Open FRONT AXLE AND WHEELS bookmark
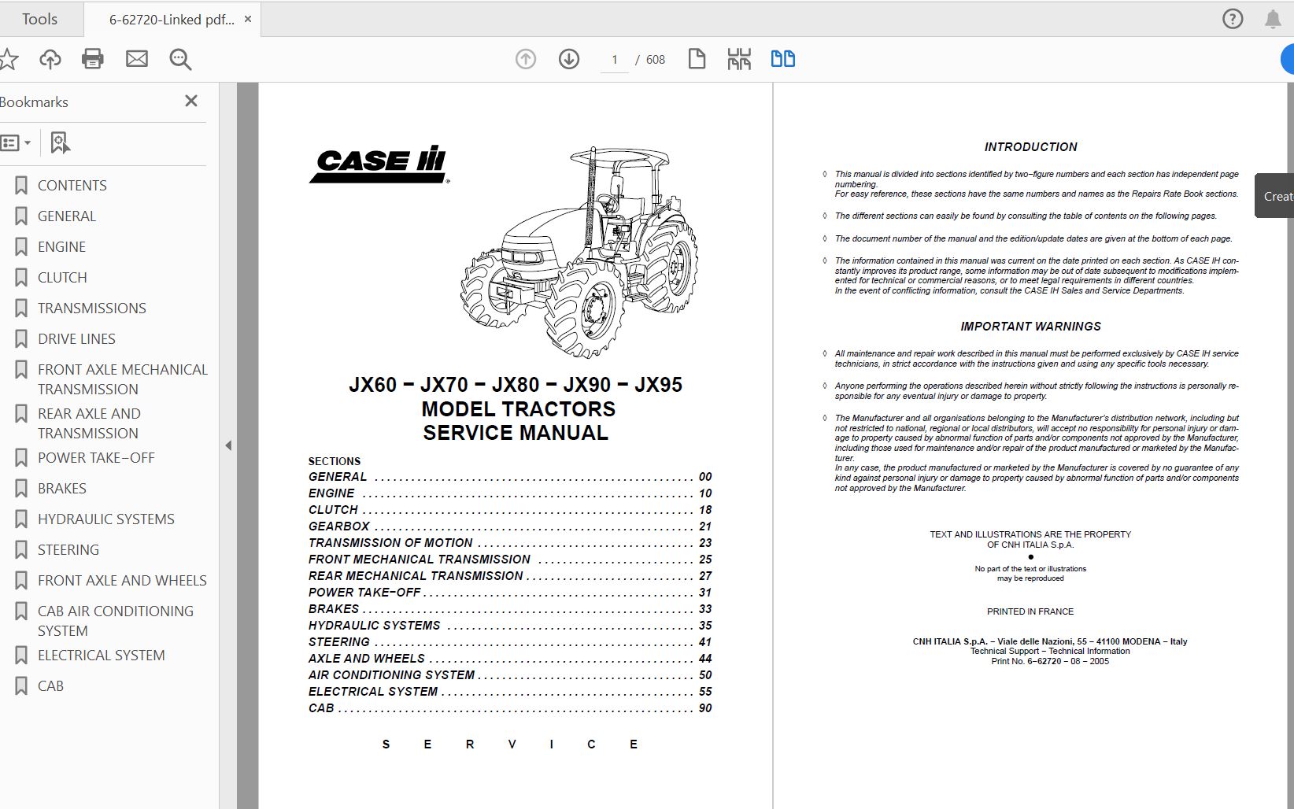The width and height of the screenshot is (1294, 809). pos(122,580)
